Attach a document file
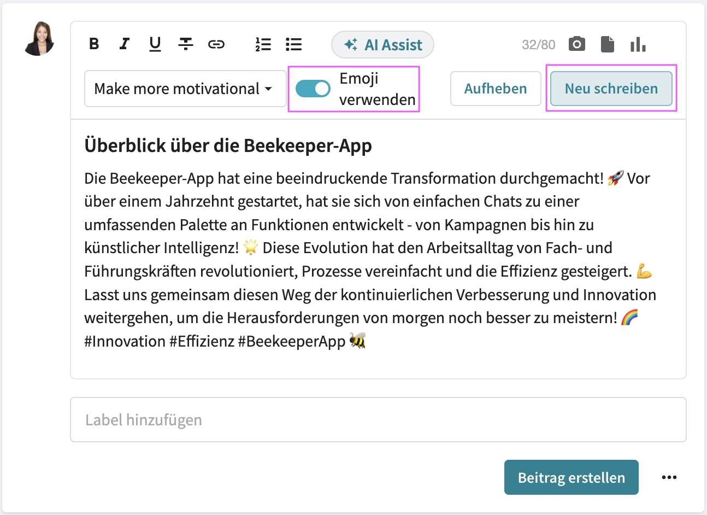The height and width of the screenshot is (515, 707). 608,44
